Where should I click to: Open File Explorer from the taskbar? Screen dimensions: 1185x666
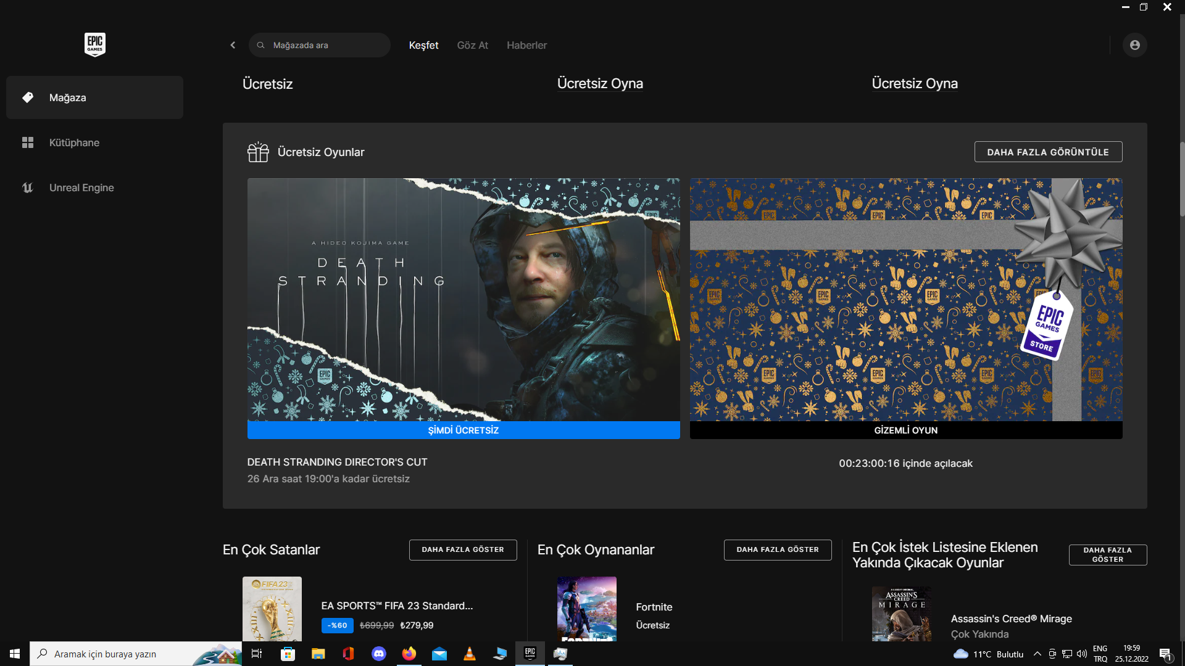coord(318,654)
